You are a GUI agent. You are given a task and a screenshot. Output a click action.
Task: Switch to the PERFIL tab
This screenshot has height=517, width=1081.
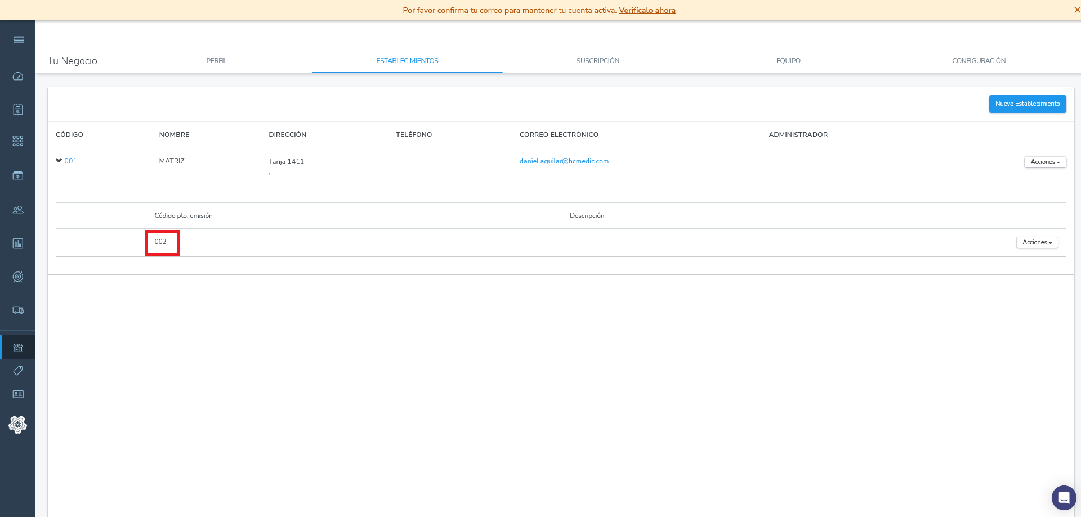(217, 61)
